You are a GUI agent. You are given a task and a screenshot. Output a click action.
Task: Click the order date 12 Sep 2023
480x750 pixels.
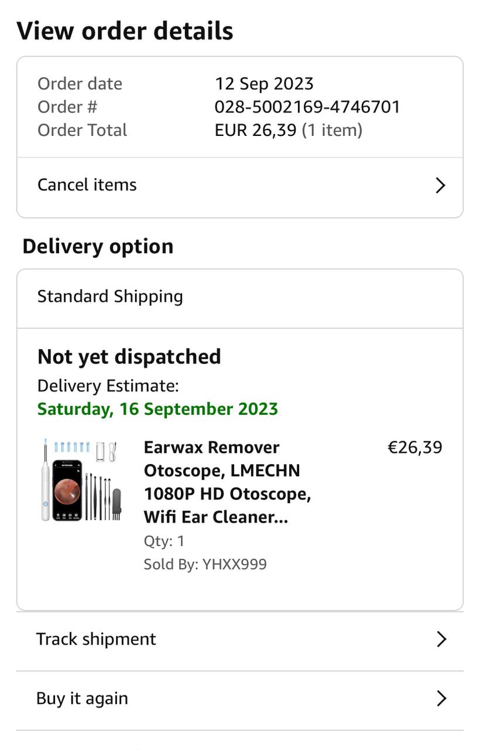pyautogui.click(x=264, y=84)
